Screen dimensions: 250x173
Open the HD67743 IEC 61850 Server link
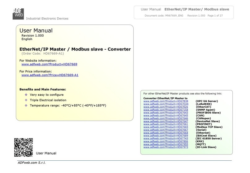[x=166, y=138]
